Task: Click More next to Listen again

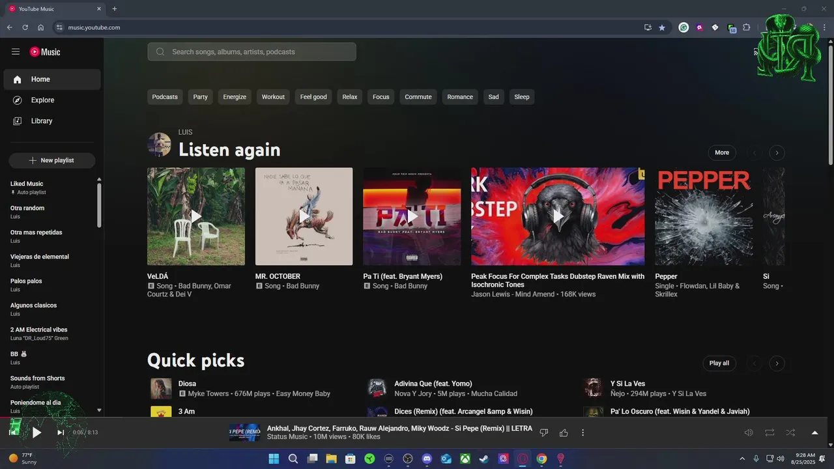Action: coord(722,152)
